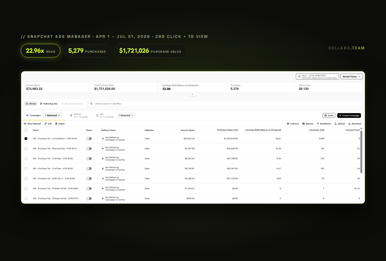This screenshot has height=261, width=386.
Task: Click the Edit pencil icon
Action: click(x=46, y=124)
